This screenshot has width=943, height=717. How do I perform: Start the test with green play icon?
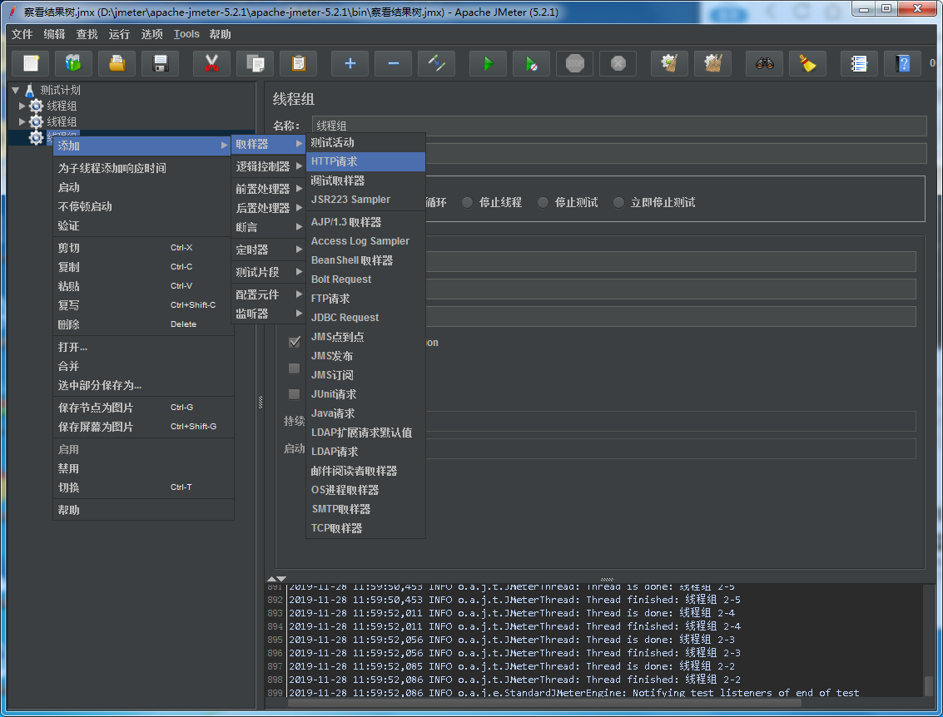tap(489, 63)
